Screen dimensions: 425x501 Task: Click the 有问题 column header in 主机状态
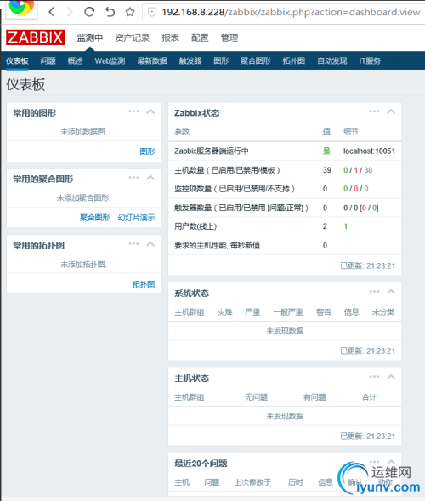pos(314,397)
